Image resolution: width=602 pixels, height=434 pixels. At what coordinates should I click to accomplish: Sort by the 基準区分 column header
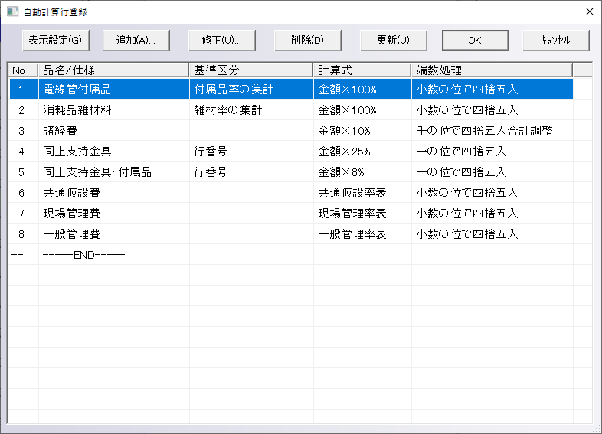coord(251,70)
